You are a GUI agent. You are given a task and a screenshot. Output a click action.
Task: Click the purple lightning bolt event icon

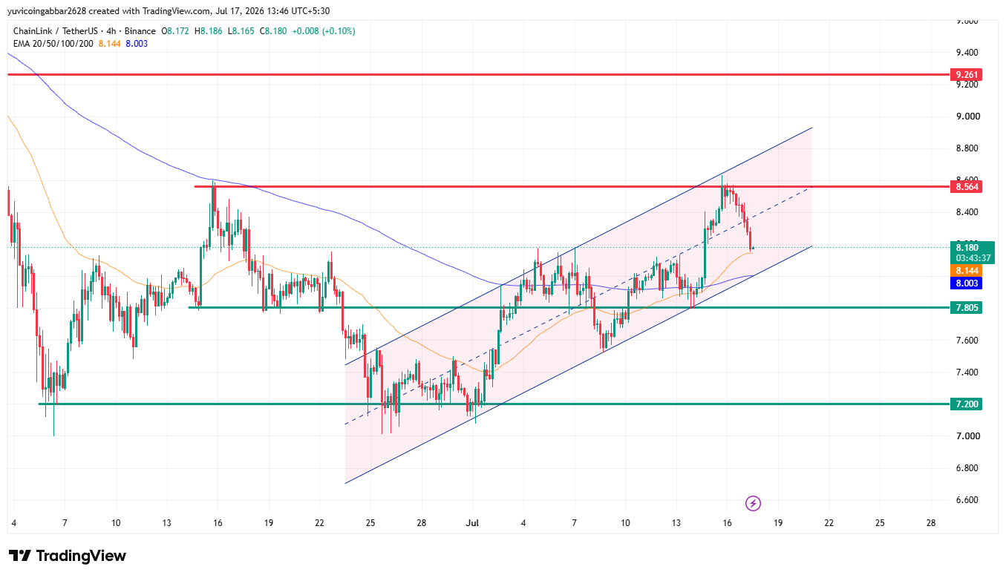coord(753,504)
